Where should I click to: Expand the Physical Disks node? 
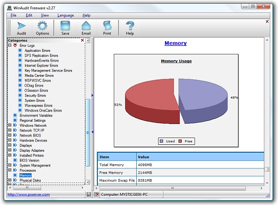pos(10,180)
